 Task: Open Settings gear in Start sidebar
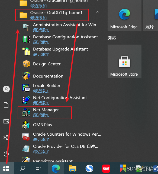tap(6, 138)
